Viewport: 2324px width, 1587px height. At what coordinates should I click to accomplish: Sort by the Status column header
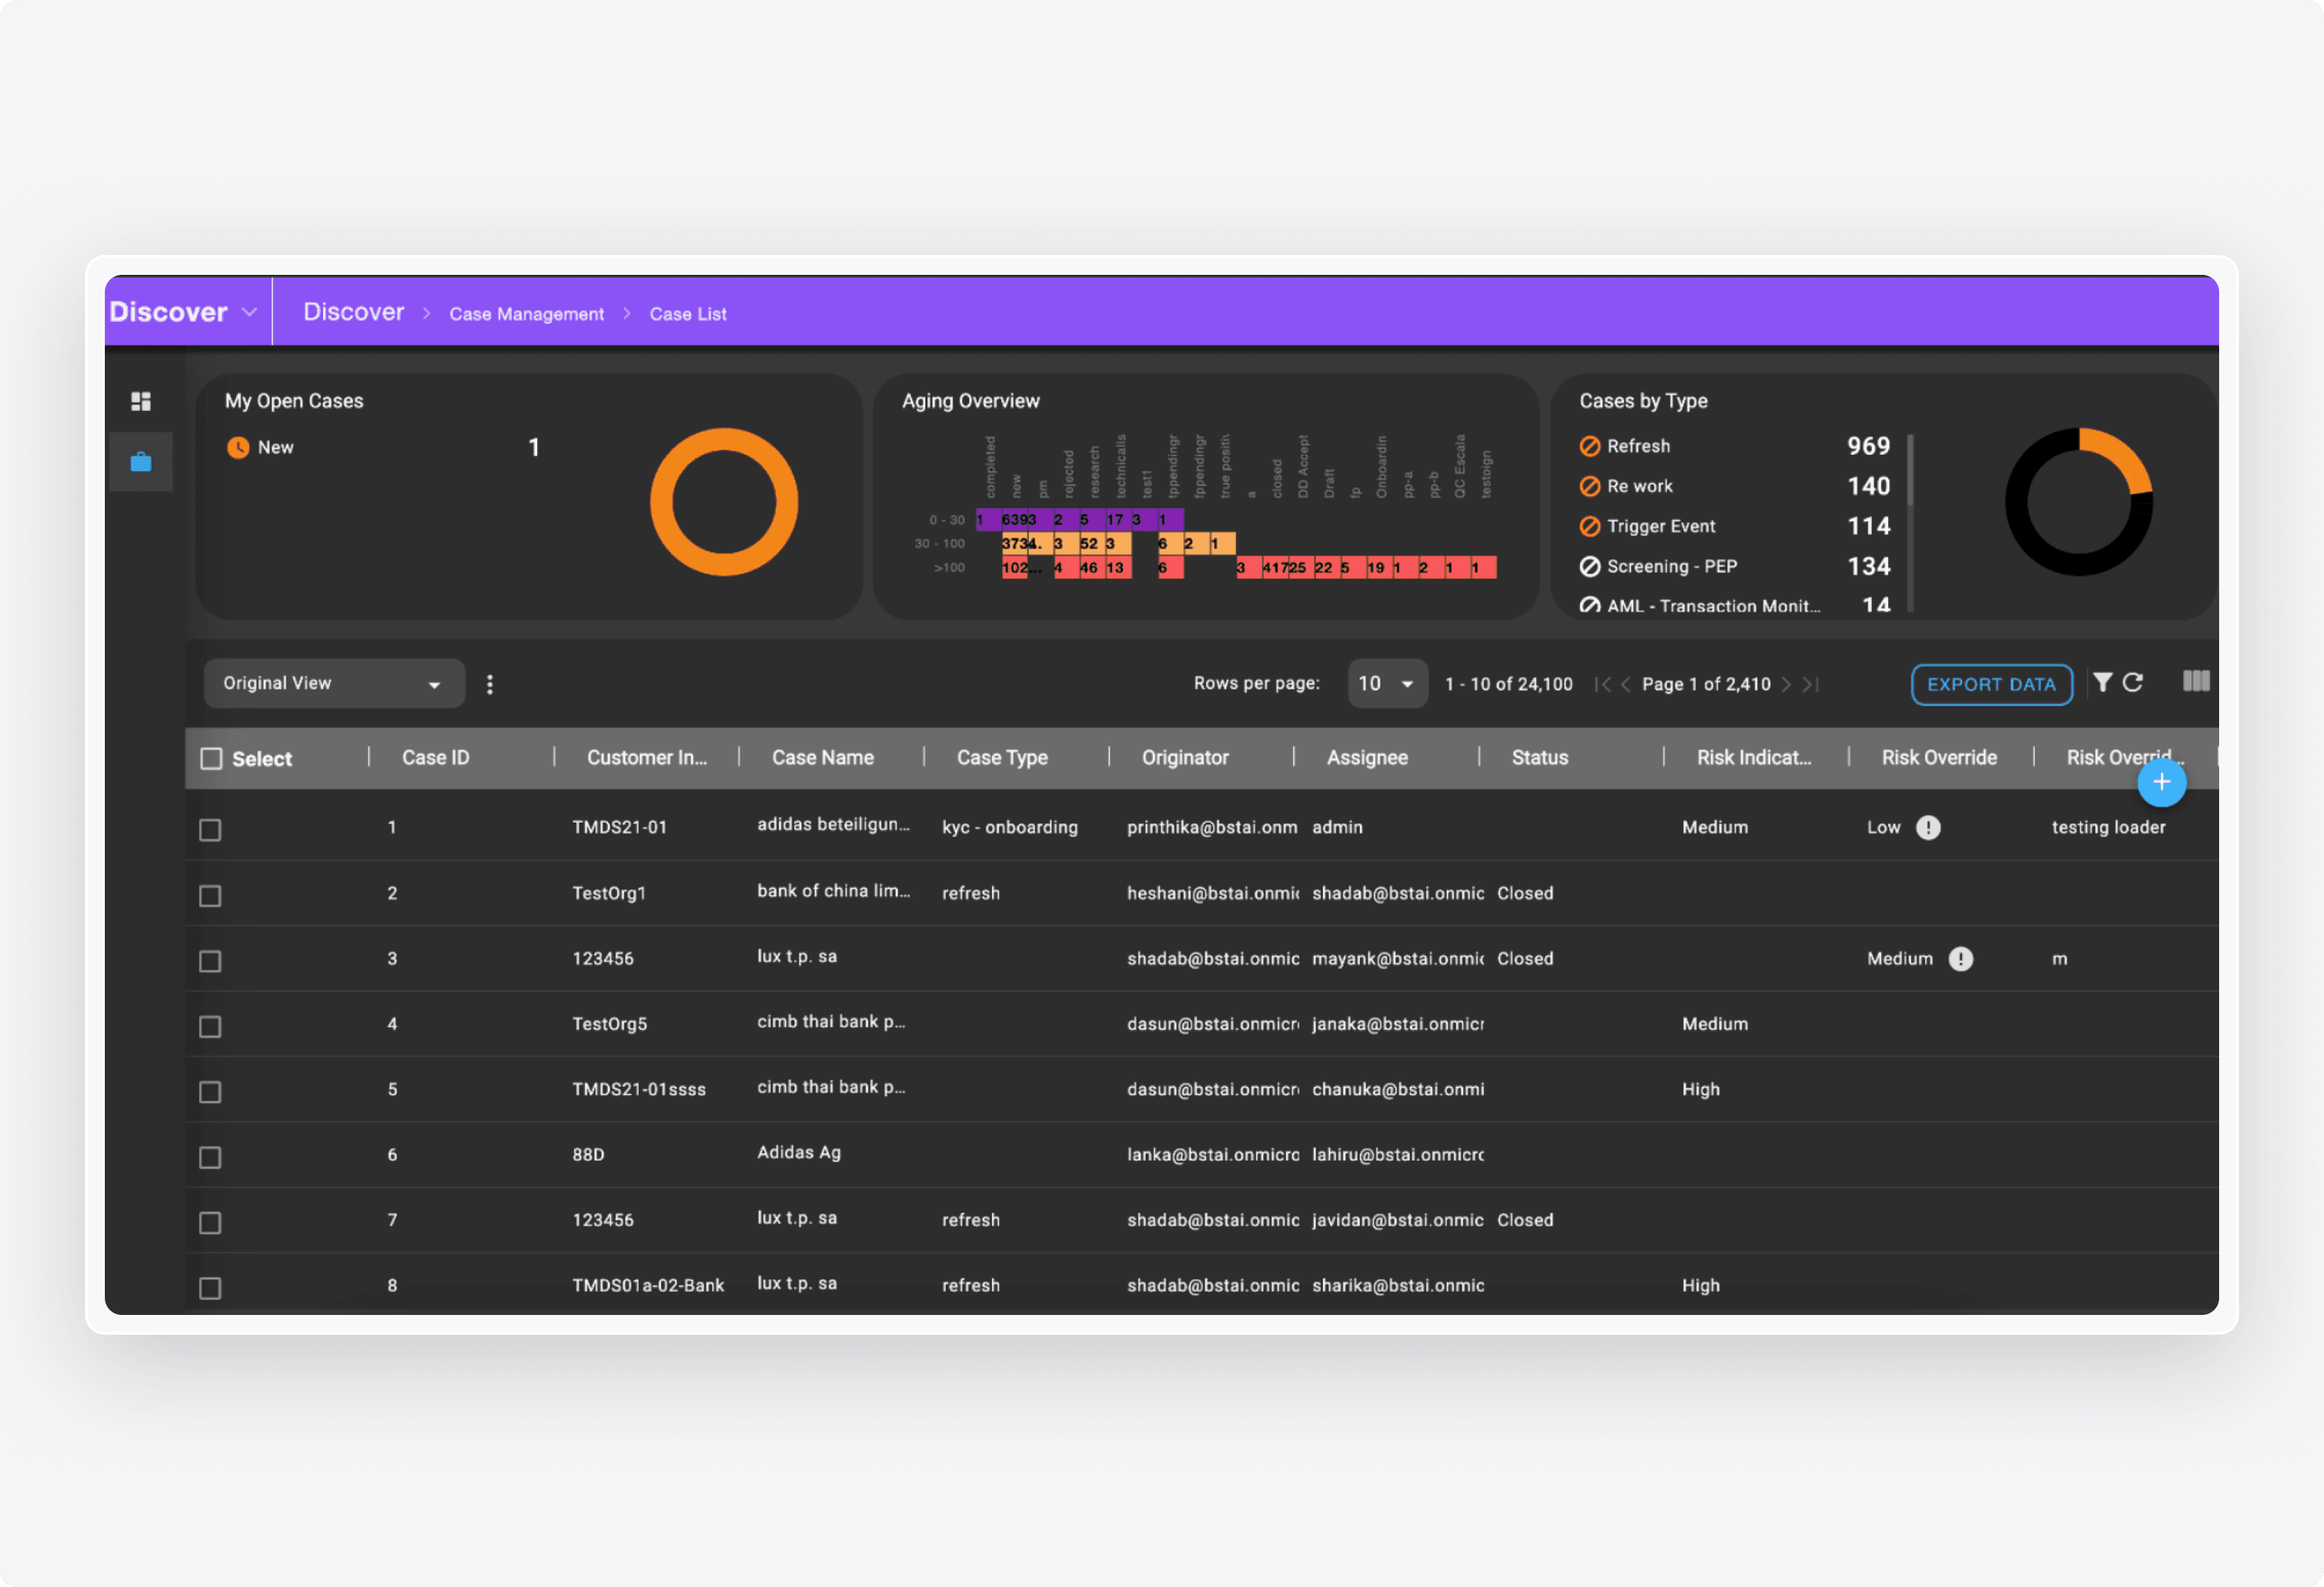pyautogui.click(x=1540, y=758)
